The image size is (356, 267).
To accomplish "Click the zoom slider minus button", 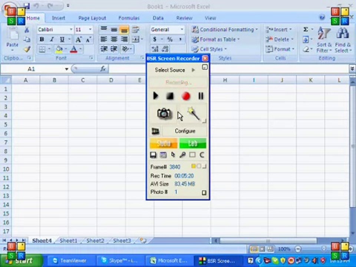I will point(298,249).
